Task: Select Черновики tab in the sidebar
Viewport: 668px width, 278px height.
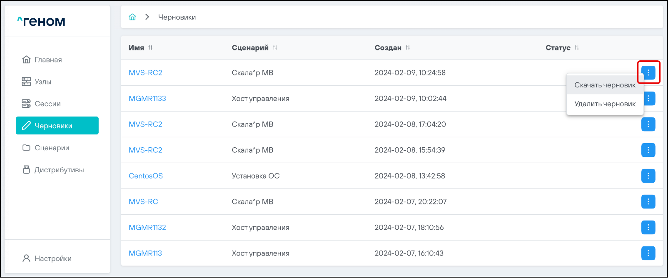Action: pyautogui.click(x=57, y=126)
